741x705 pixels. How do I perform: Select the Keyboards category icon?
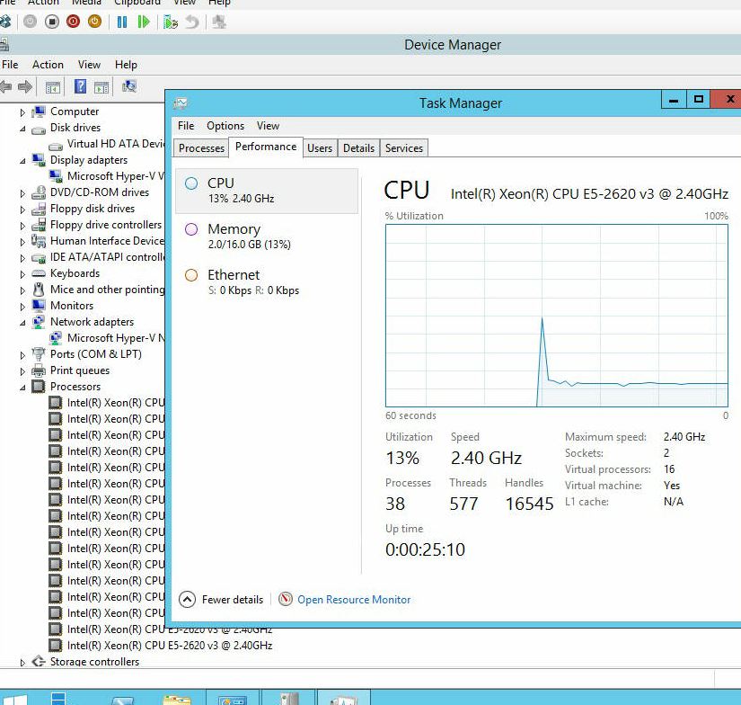[39, 273]
